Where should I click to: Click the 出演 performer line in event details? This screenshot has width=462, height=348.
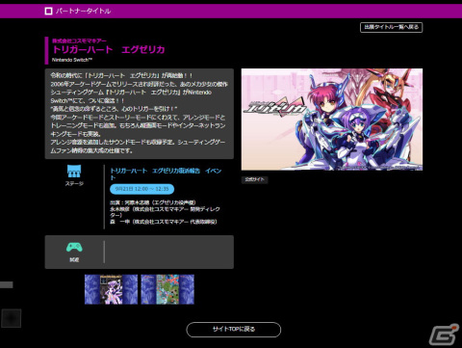tap(153, 202)
